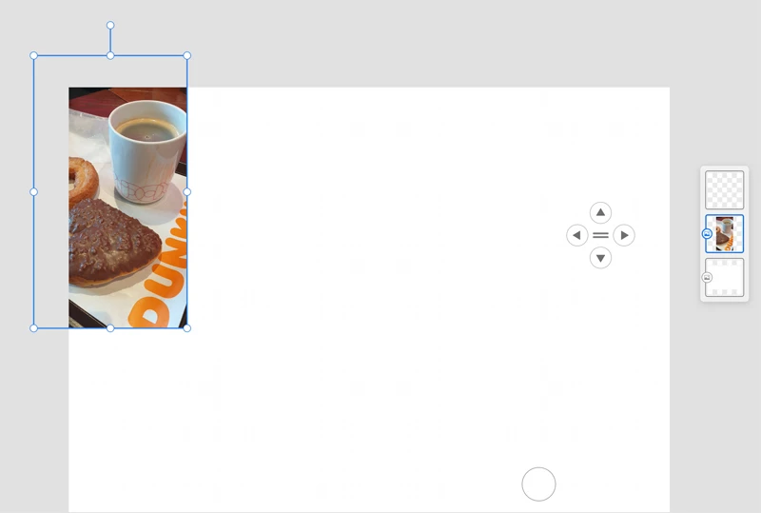This screenshot has width=761, height=513.
Task: Click the nudge right arrow
Action: [x=624, y=235]
